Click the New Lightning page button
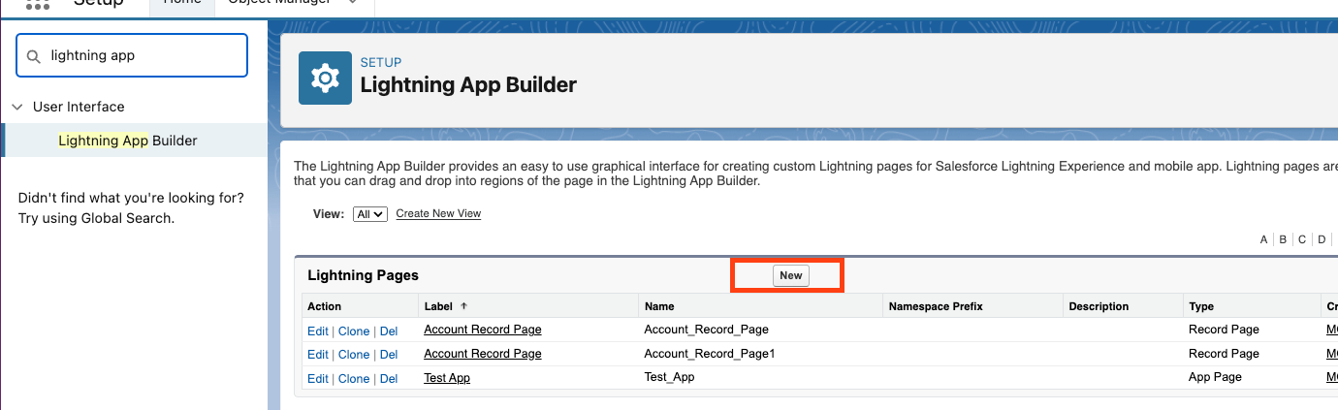The height and width of the screenshot is (410, 1338). pos(791,275)
